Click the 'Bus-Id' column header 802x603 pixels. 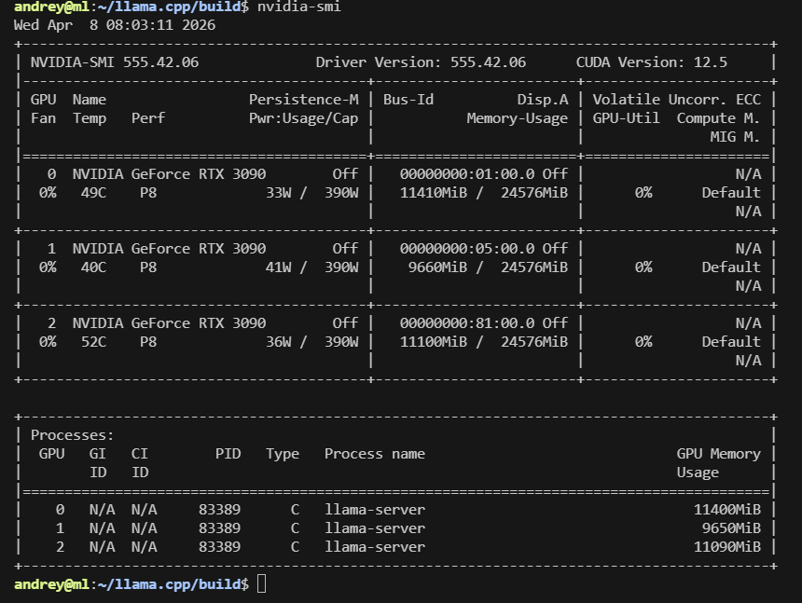pos(408,100)
